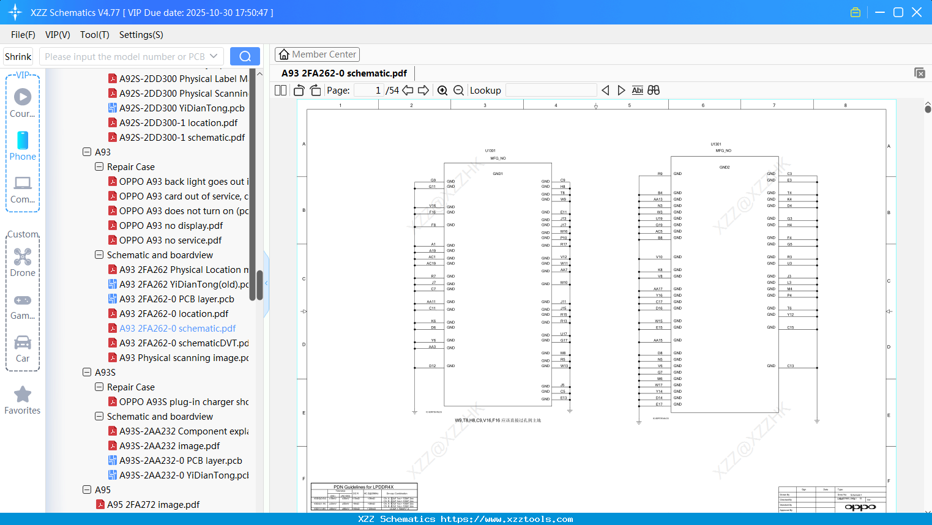932x525 pixels.
Task: Switch to the A93 2FA262-0 schematic.pdf tab
Action: coord(343,72)
